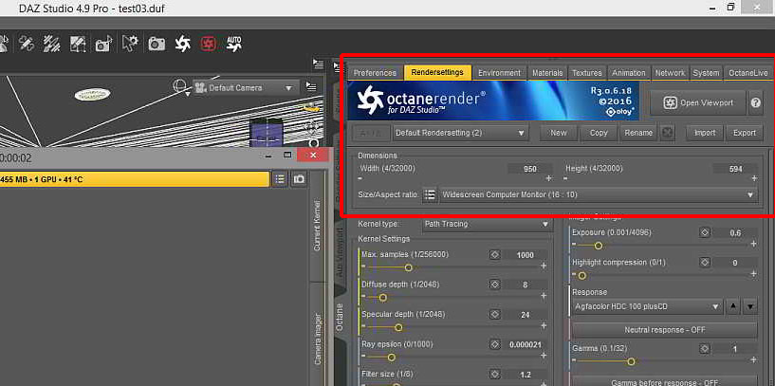
Task: Increase Width using its plus button
Action: [x=548, y=178]
